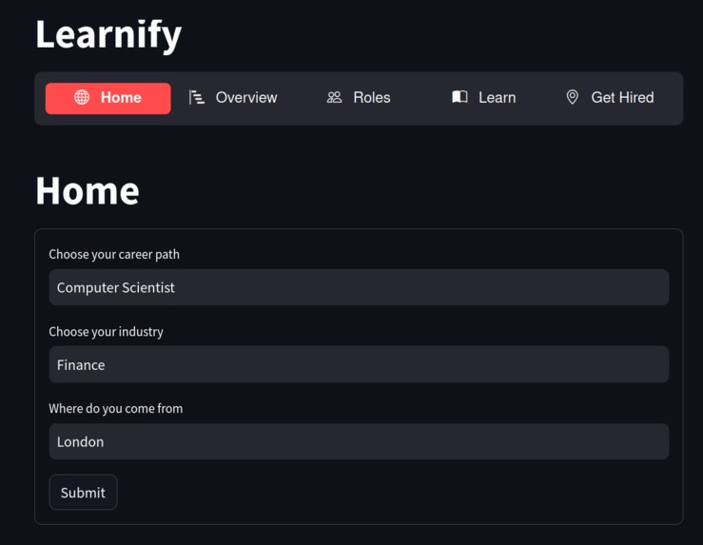Image resolution: width=703 pixels, height=545 pixels.
Task: Click the Get Hired location pin icon
Action: tap(572, 97)
